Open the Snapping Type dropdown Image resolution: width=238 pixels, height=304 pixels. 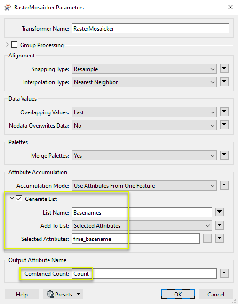tap(144, 69)
